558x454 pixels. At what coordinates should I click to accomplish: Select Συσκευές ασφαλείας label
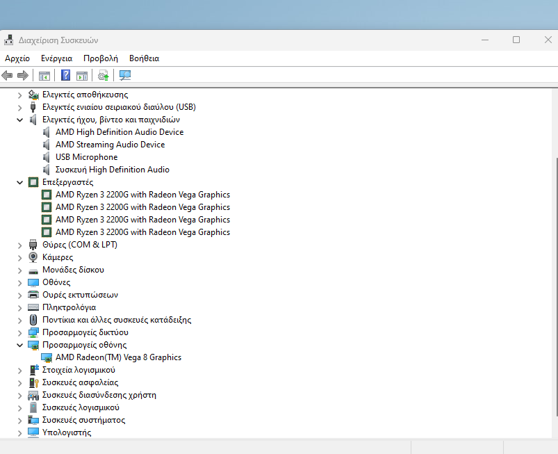(81, 382)
